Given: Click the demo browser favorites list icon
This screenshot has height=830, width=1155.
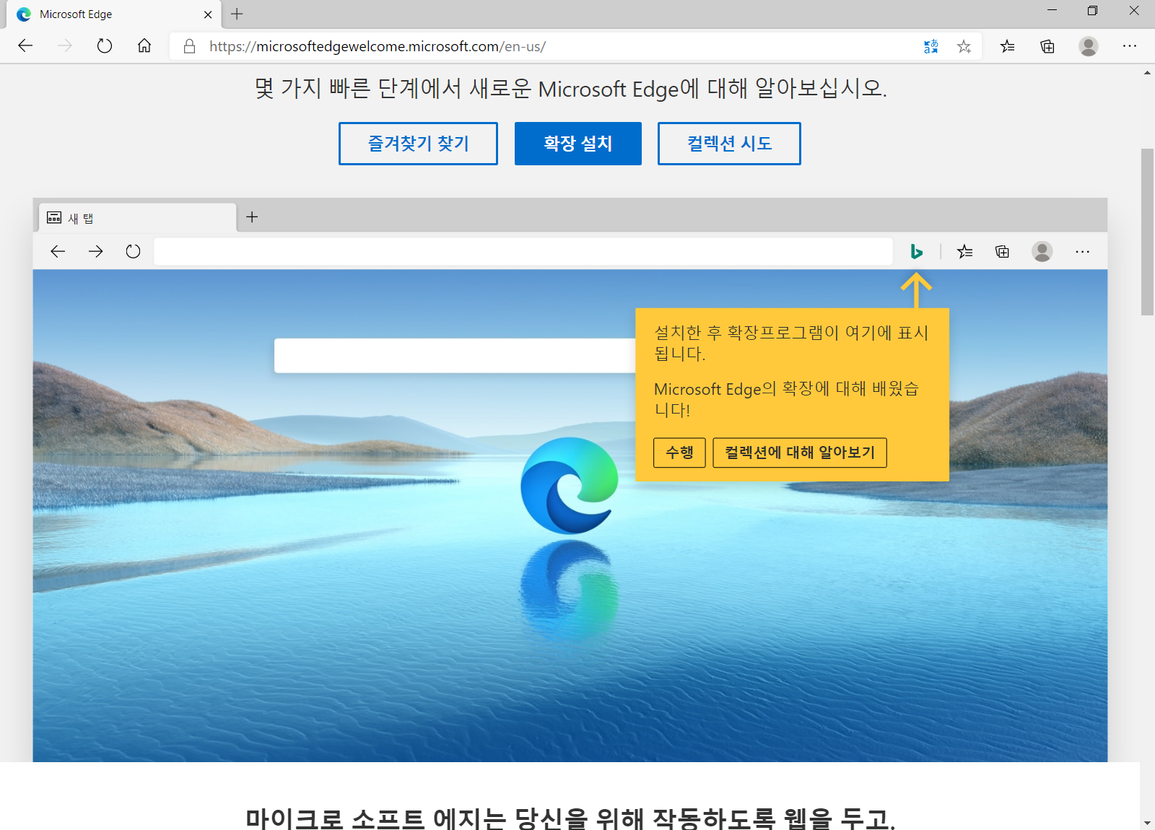Looking at the screenshot, I should pos(965,251).
